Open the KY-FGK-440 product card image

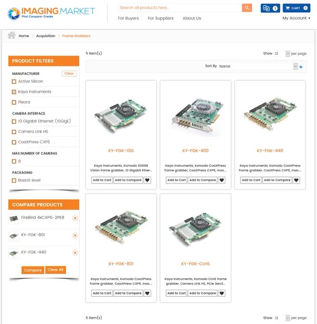(270, 114)
